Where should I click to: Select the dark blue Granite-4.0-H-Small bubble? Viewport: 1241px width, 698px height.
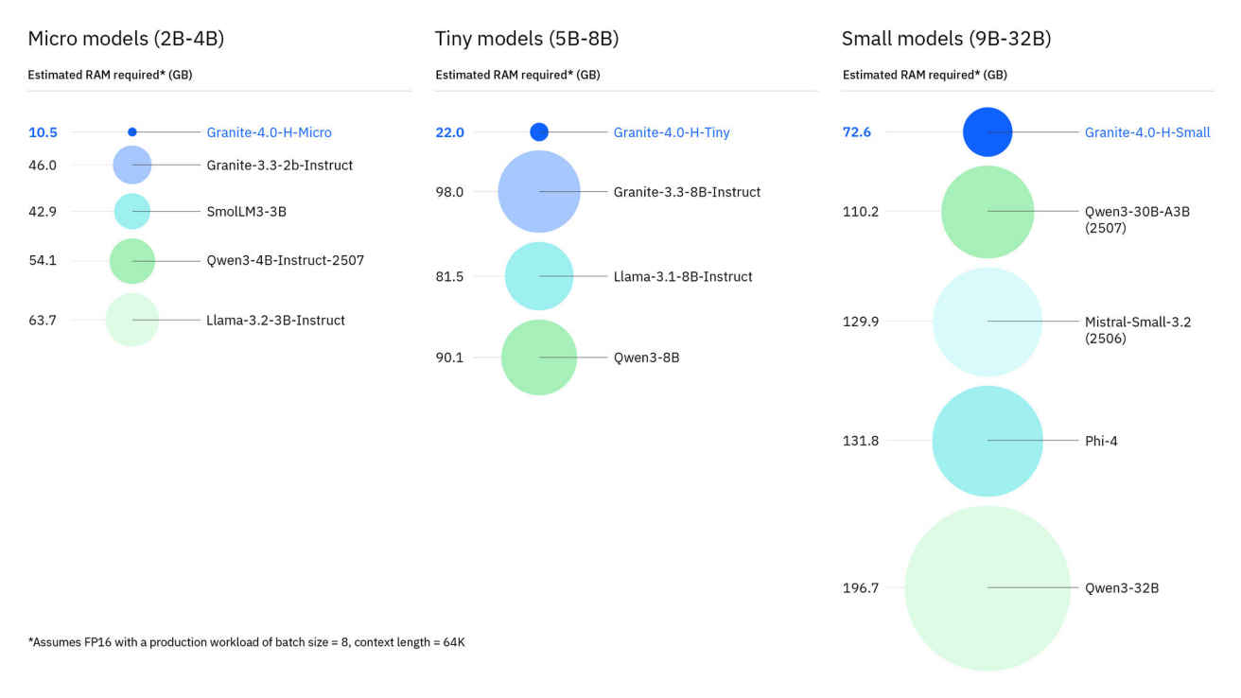pos(988,131)
